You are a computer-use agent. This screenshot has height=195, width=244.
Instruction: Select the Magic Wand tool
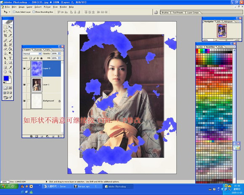10,31
